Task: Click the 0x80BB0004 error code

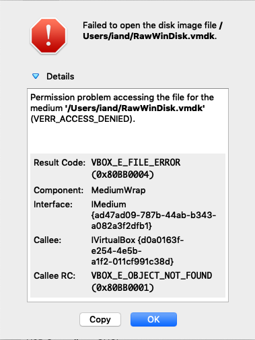Action: pyautogui.click(x=122, y=174)
